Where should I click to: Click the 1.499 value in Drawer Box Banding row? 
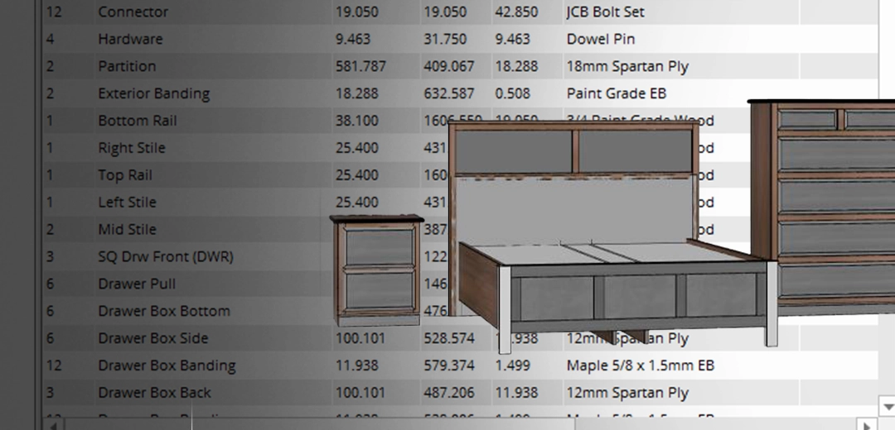coord(512,365)
